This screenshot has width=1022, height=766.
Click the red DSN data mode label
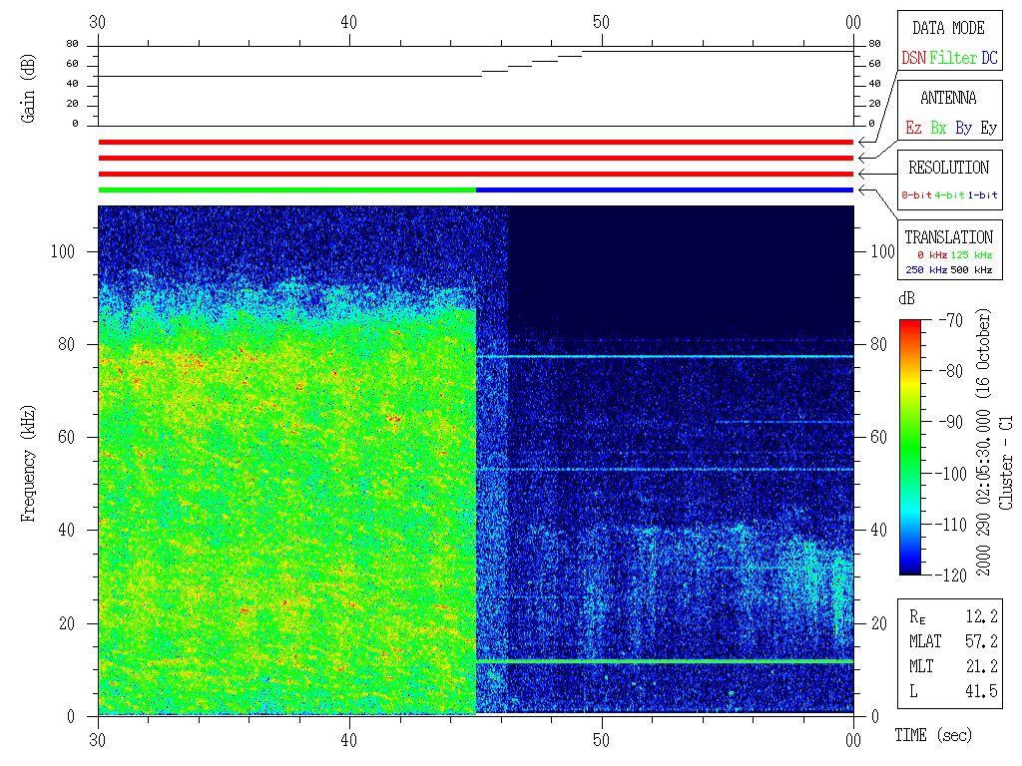(913, 58)
